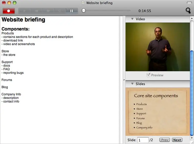Click the Store line in notes
The width and height of the screenshot is (194, 144).
click(x=5, y=51)
